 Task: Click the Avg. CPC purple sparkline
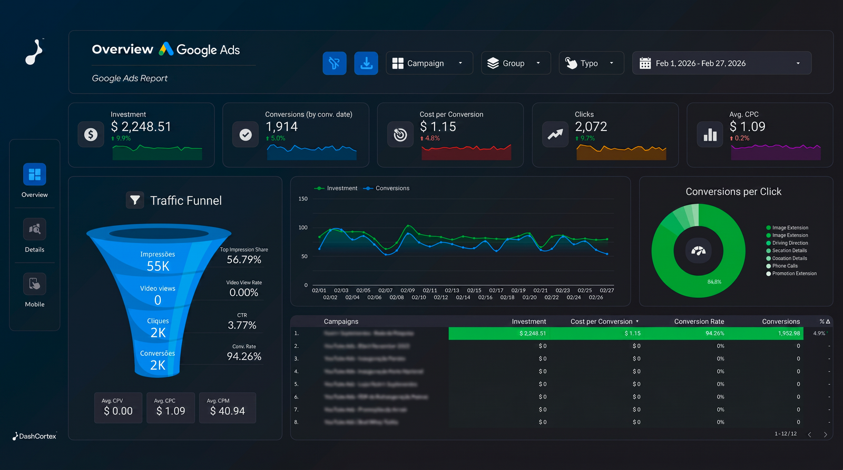776,152
